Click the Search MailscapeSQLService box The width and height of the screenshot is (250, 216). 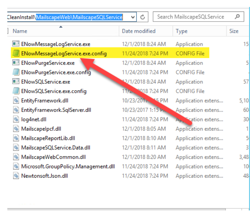(198, 17)
